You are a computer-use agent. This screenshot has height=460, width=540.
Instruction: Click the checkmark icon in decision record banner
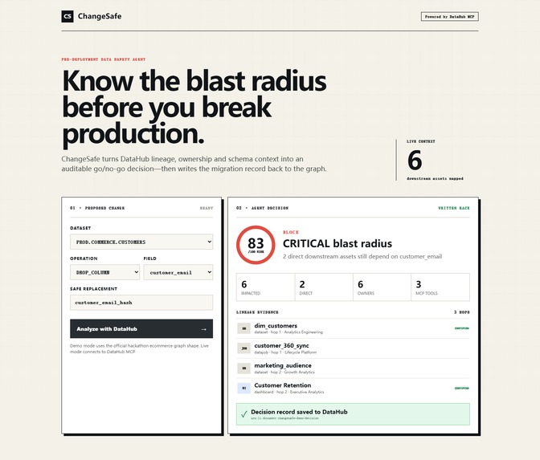click(244, 414)
